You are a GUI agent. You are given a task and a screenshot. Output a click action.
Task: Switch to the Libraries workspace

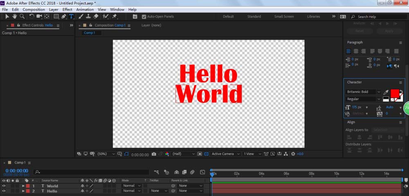(x=313, y=17)
